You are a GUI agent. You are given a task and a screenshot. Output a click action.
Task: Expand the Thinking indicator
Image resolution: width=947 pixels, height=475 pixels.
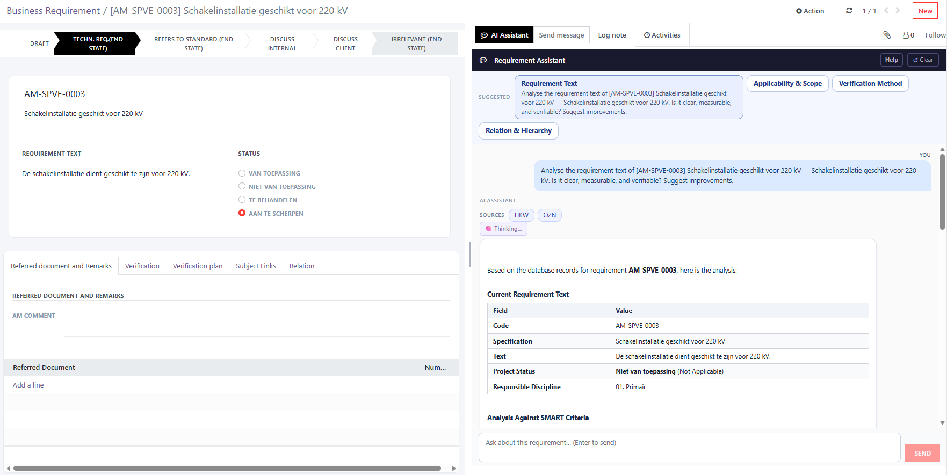click(503, 229)
